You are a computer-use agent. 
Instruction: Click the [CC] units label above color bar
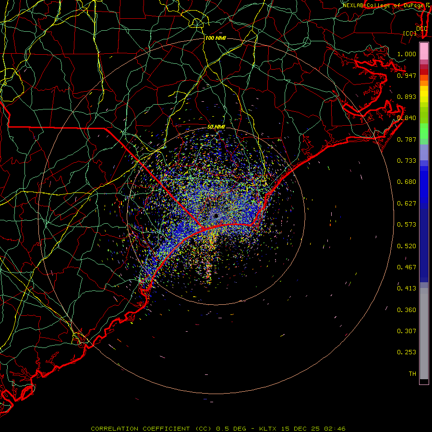pyautogui.click(x=409, y=33)
